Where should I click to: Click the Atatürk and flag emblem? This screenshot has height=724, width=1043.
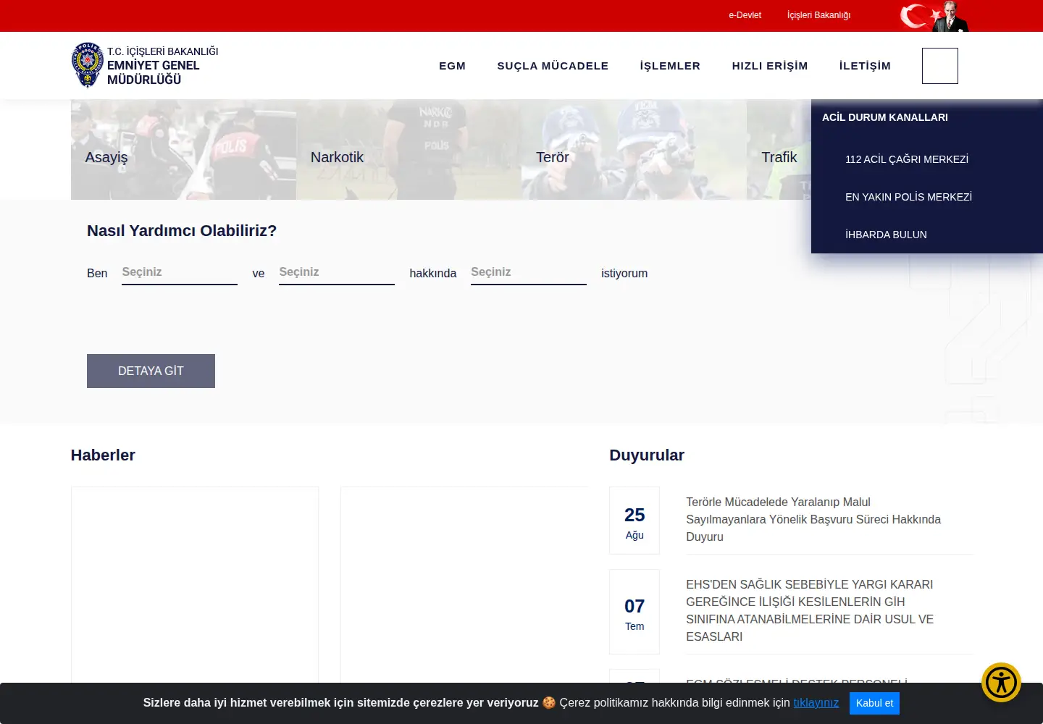(x=934, y=16)
